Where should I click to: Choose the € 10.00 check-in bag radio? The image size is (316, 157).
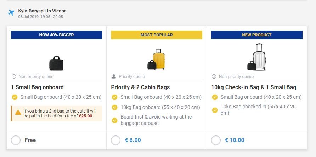216,140
